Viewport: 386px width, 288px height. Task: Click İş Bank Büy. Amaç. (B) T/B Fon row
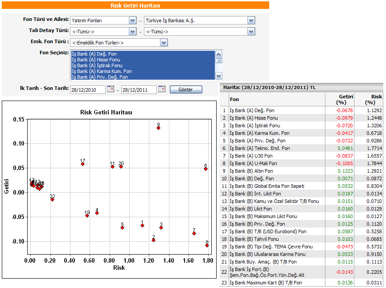[301, 262]
